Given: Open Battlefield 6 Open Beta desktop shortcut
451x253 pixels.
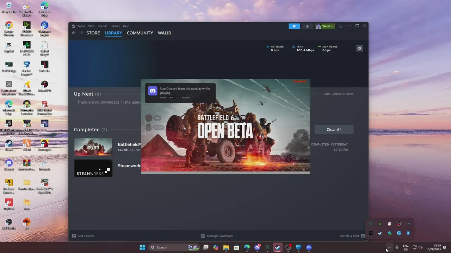Looking at the screenshot, I should [44, 186].
